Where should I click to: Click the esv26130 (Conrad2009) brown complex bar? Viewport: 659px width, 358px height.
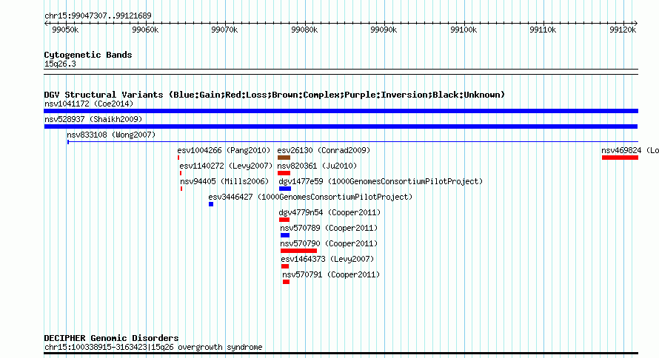284,158
